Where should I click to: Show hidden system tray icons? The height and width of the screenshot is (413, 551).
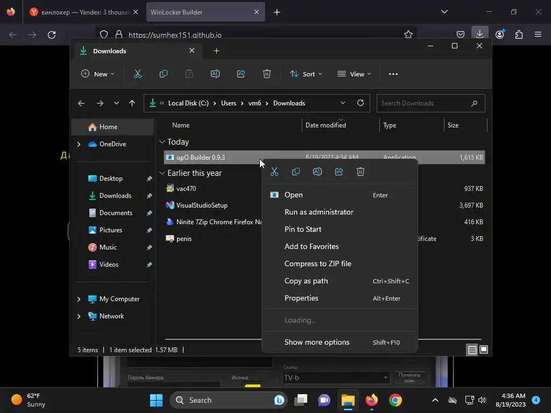(x=435, y=400)
